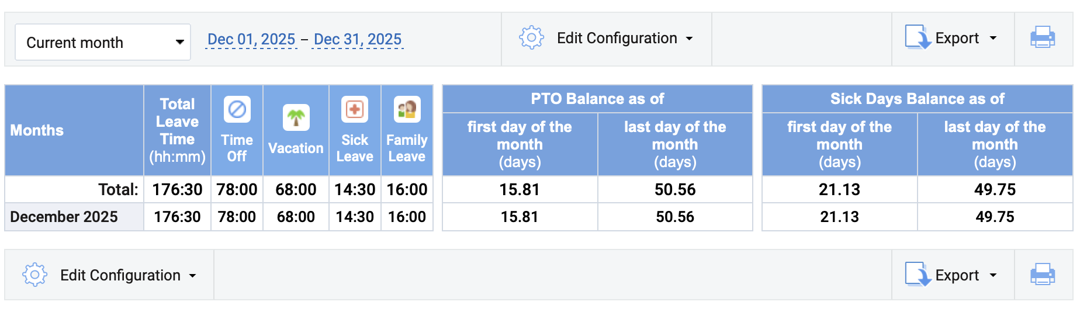Click the Sick Leave red cross icon
Image resolution: width=1080 pixels, height=312 pixels.
(x=355, y=109)
